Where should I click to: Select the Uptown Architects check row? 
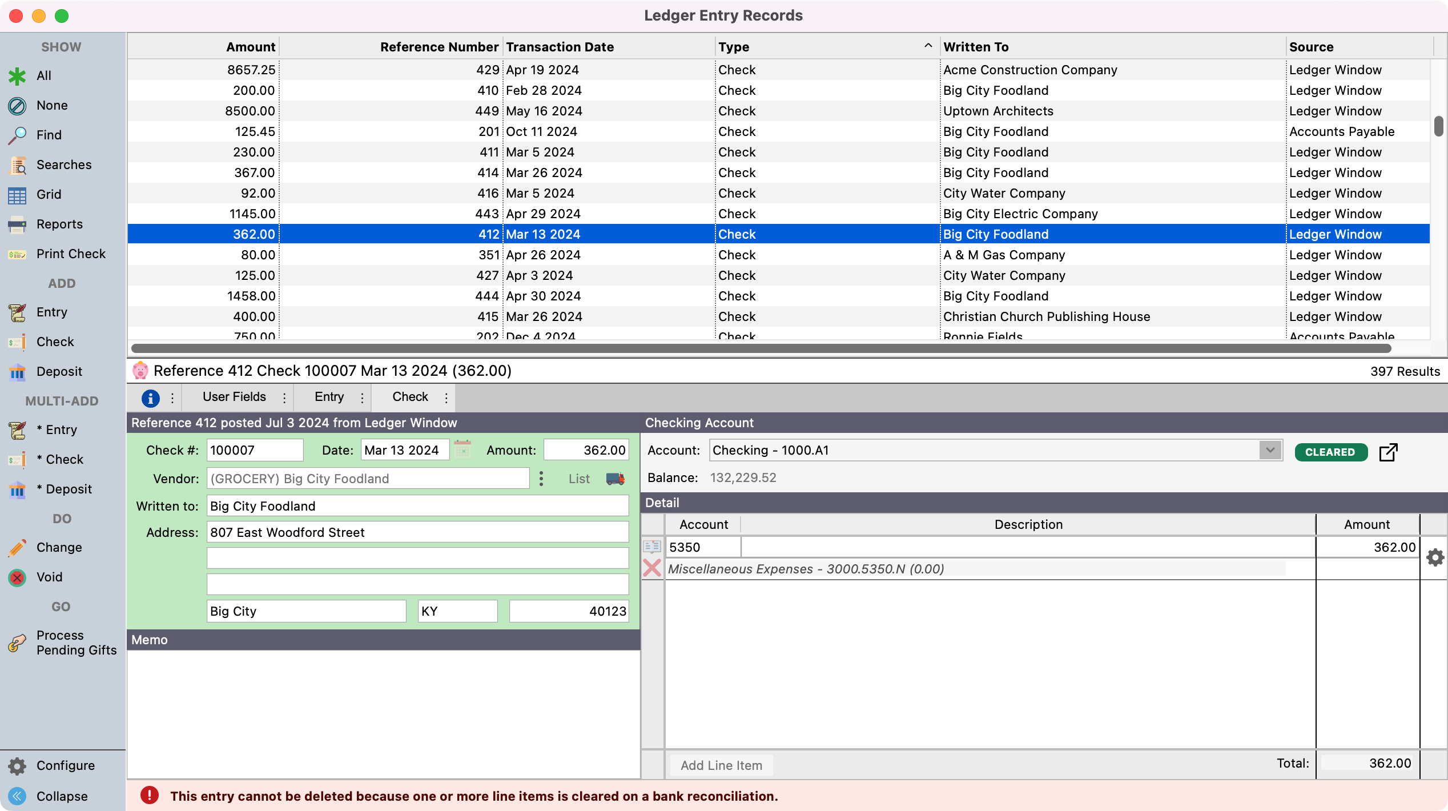997,111
